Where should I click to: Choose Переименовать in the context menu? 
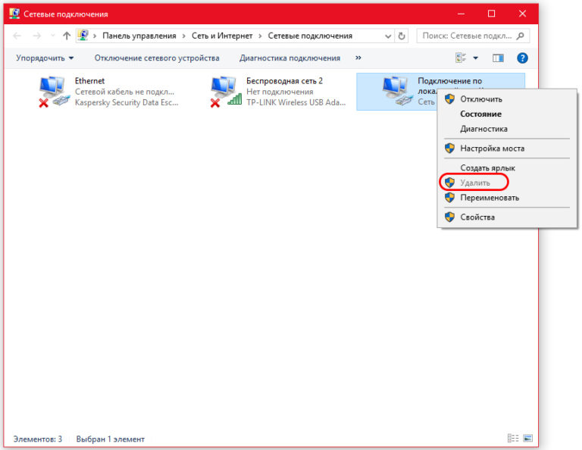click(x=490, y=198)
